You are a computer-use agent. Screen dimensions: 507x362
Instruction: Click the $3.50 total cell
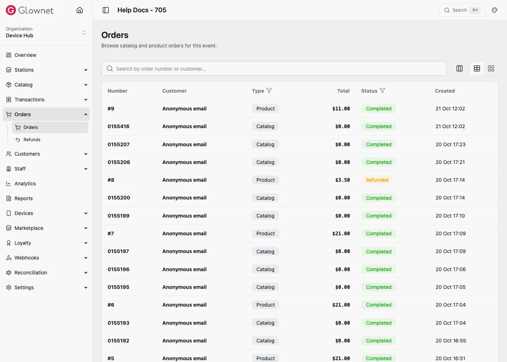click(x=343, y=180)
